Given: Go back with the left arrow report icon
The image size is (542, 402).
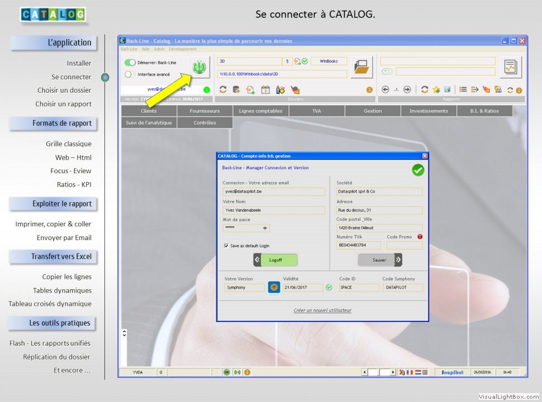Looking at the screenshot, I should 386,89.
